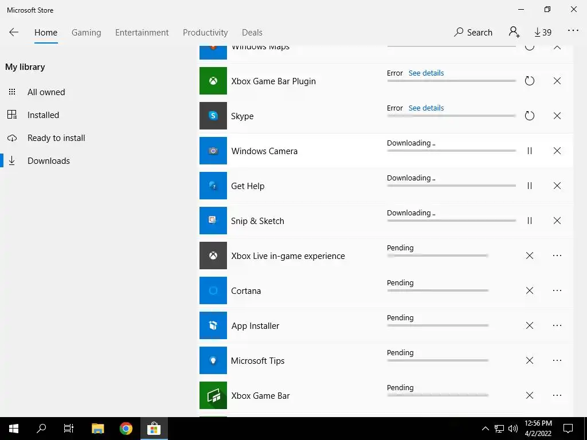This screenshot has width=587, height=440.
Task: Open the Windows Start menu
Action: pos(14,429)
